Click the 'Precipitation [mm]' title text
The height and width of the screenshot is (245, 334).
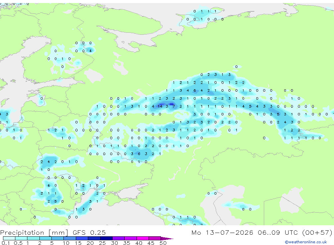pyautogui.click(x=34, y=232)
